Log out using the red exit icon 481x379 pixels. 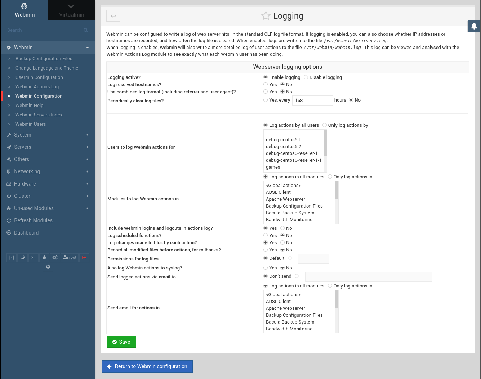pyautogui.click(x=84, y=257)
